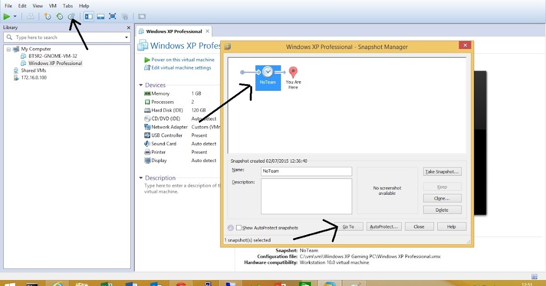Click Edit virtual machine settings
The image size is (546, 286).
(x=181, y=68)
